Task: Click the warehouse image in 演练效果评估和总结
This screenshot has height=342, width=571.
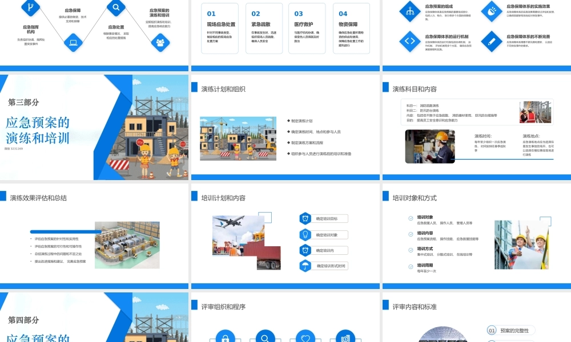Action: [127, 245]
